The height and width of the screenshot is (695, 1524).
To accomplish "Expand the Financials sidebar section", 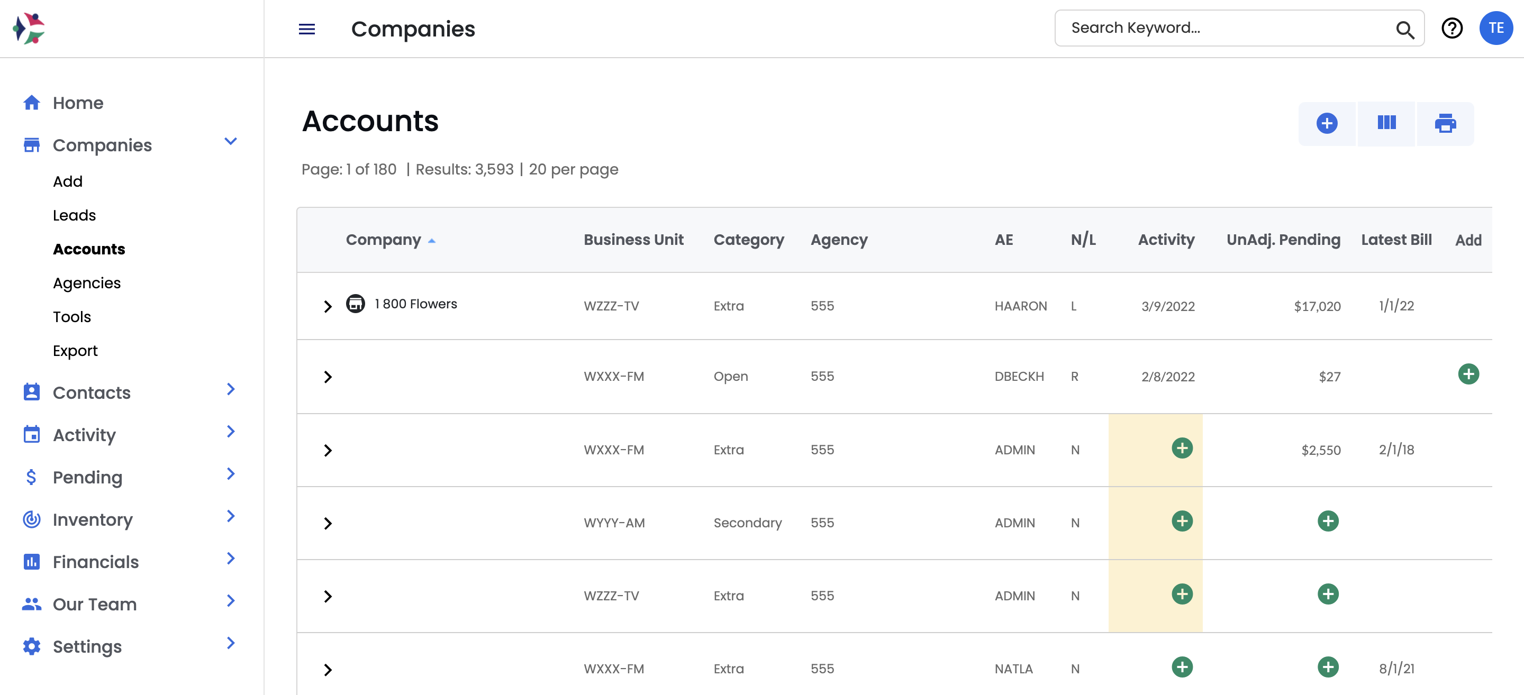I will [x=231, y=559].
